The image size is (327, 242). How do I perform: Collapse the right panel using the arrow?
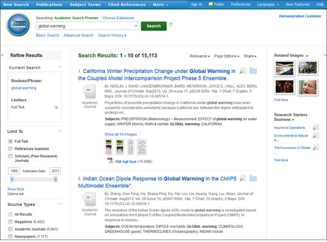[x=325, y=55]
